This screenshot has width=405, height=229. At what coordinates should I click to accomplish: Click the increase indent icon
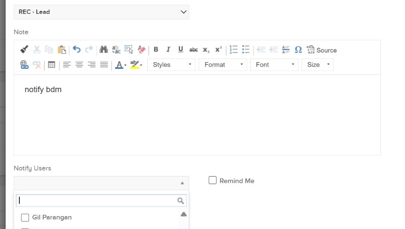click(274, 50)
